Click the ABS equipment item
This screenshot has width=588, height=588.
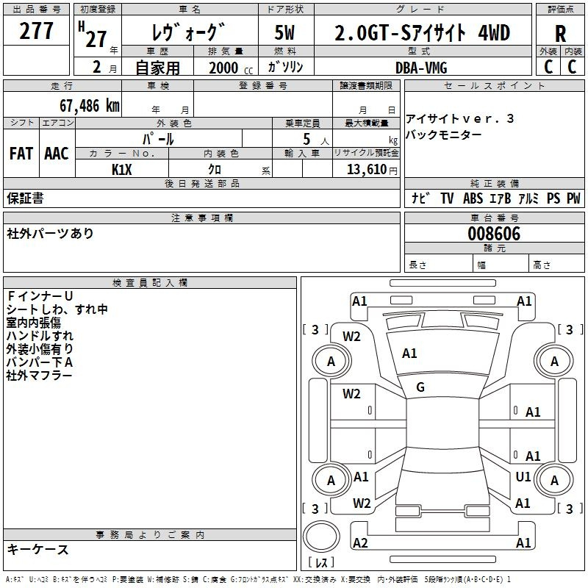(473, 198)
